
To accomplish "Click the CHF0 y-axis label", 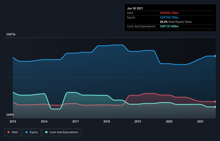I will 10,115.
